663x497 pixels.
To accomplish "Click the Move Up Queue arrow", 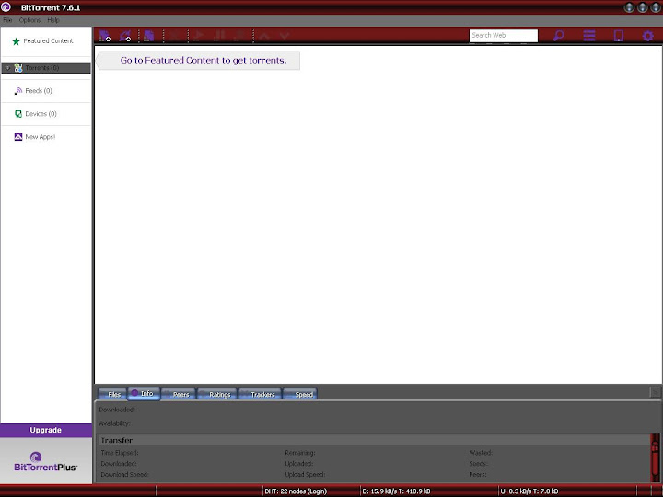I will tap(264, 36).
